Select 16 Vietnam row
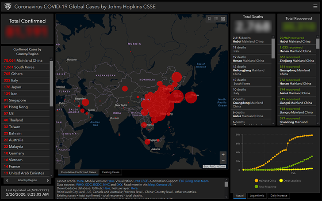Viewport: 322px width, 201px height. pos(26,160)
